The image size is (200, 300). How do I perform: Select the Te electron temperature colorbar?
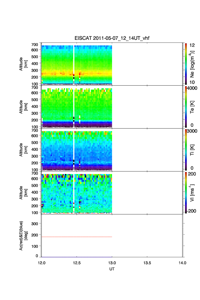[186, 107]
